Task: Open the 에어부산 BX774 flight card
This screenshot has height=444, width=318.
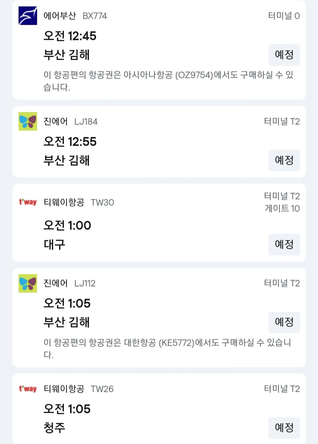Action: pyautogui.click(x=159, y=50)
